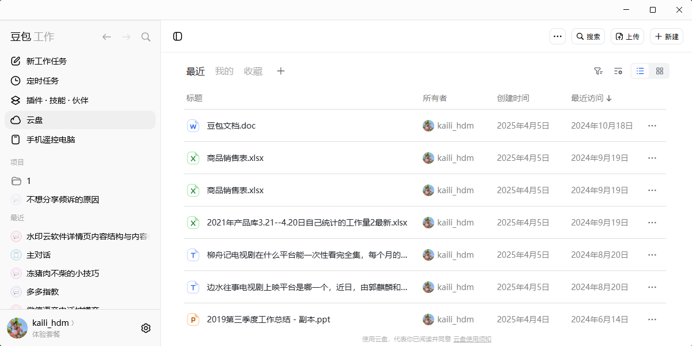Click the plus icon next to 收藏 tab

point(281,71)
